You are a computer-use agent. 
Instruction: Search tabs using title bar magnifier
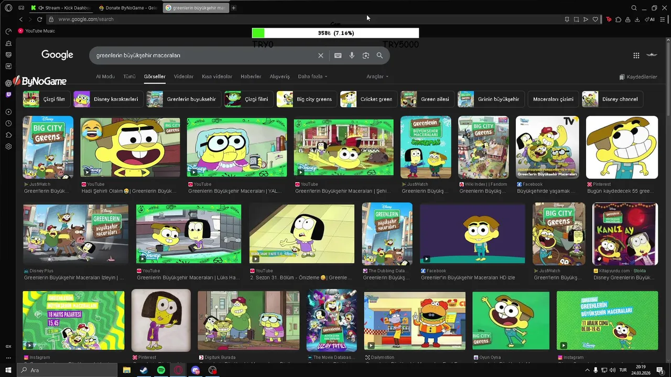[634, 8]
